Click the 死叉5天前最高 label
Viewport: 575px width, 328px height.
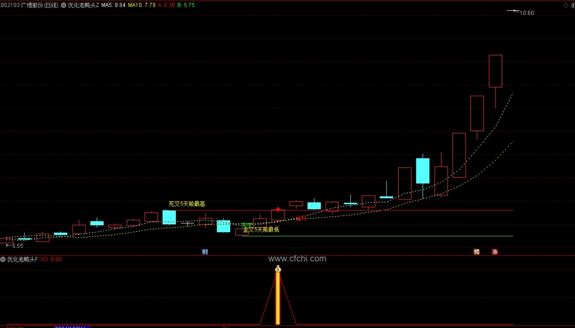187,204
